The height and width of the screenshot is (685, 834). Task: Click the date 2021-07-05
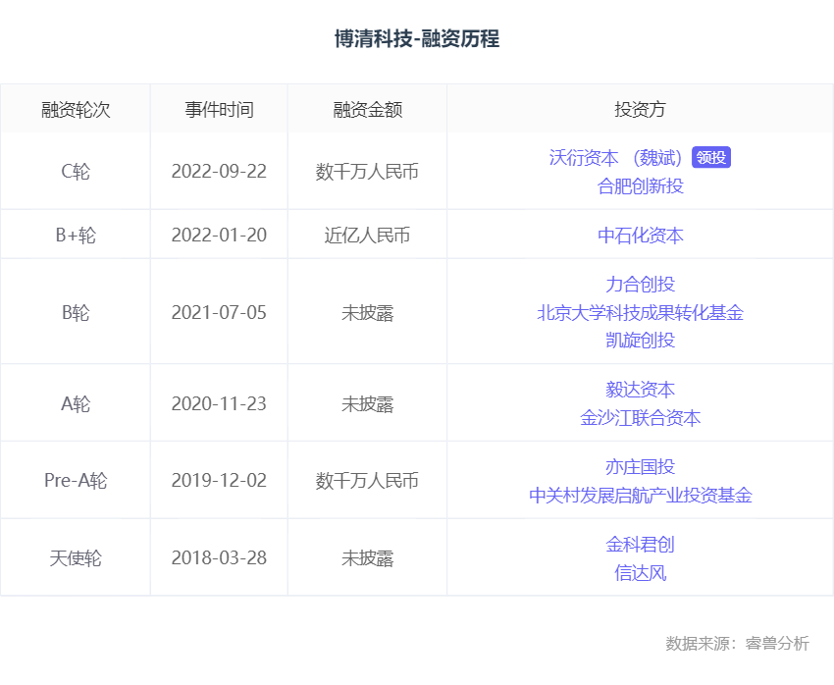(219, 313)
